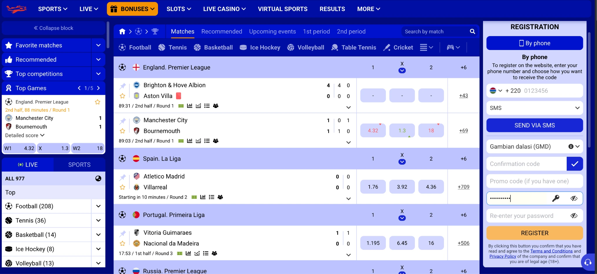Image resolution: width=597 pixels, height=274 pixels.
Task: Favorite the Vitoria Guimaraes match star
Action: click(122, 243)
